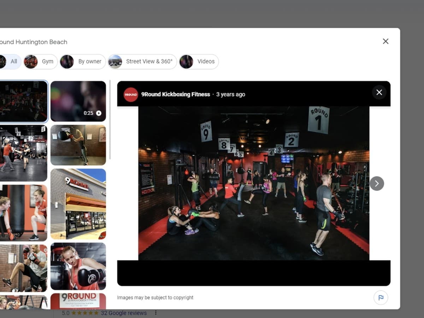The width and height of the screenshot is (424, 318).
Task: Open more options next to Google reviews
Action: pyautogui.click(x=156, y=313)
